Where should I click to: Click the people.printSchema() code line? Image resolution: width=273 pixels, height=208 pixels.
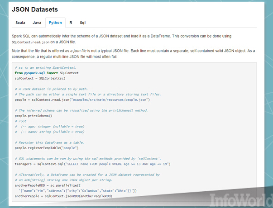(x=34, y=116)
